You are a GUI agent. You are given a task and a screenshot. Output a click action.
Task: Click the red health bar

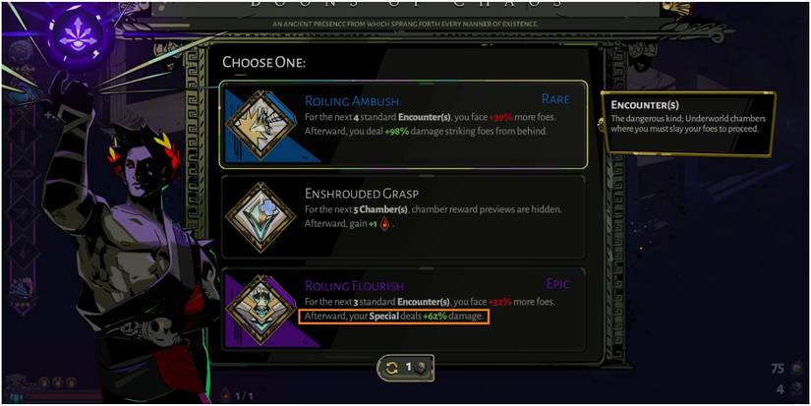tap(62, 397)
